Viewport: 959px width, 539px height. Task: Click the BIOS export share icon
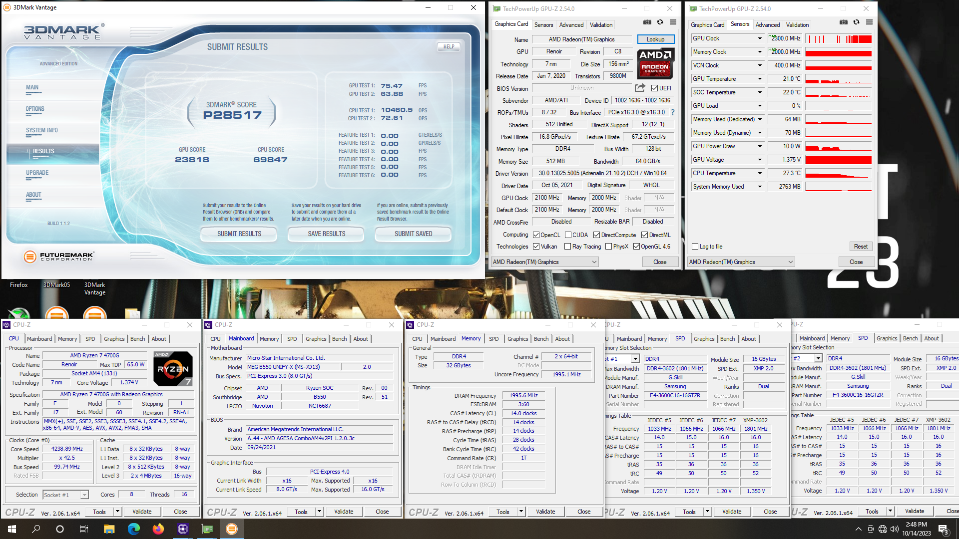[640, 88]
